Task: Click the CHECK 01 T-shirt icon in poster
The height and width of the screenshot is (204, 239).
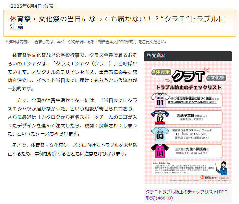Action: tap(160, 100)
